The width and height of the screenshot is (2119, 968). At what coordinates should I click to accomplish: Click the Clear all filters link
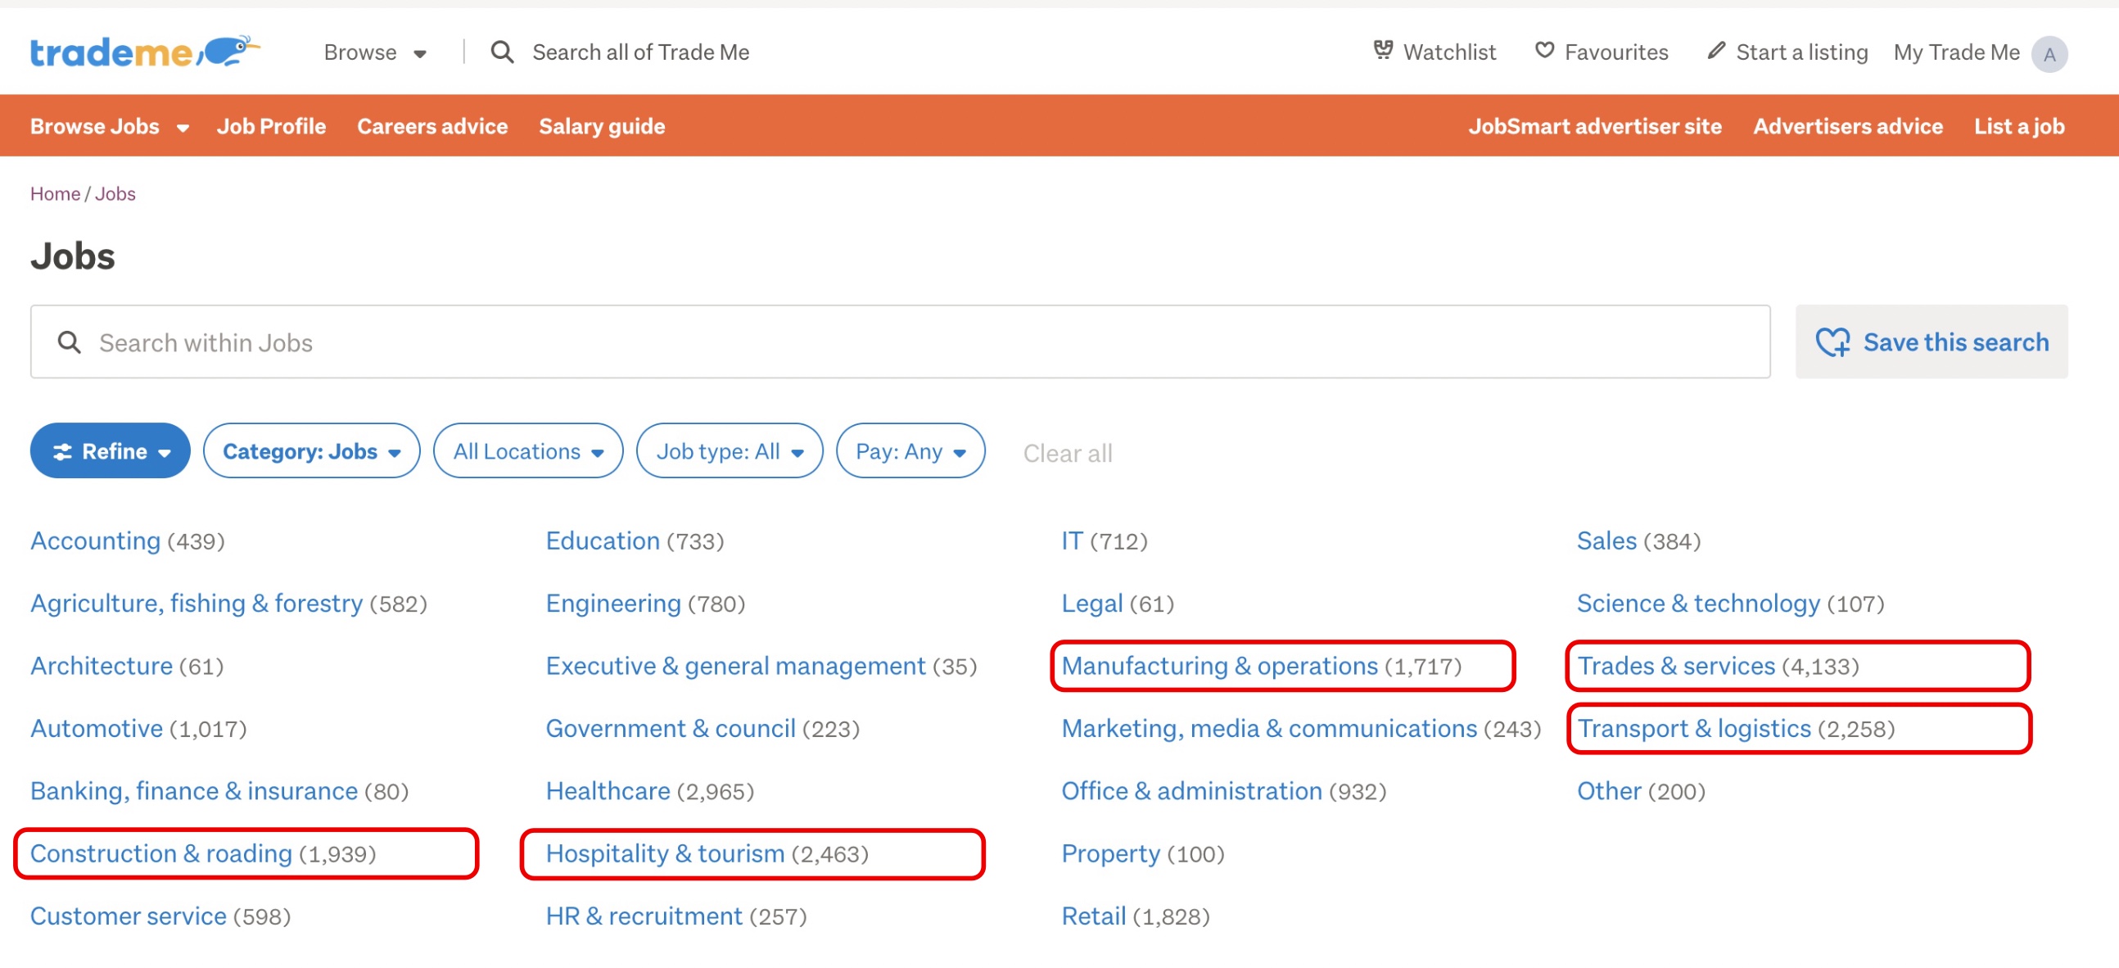tap(1067, 453)
